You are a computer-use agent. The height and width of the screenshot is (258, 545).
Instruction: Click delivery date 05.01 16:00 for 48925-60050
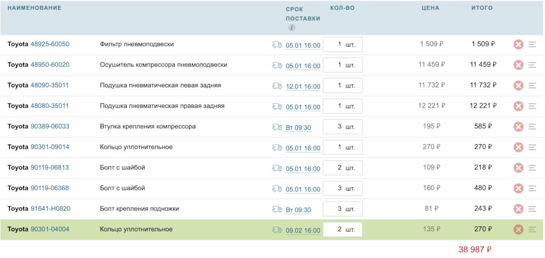click(303, 45)
